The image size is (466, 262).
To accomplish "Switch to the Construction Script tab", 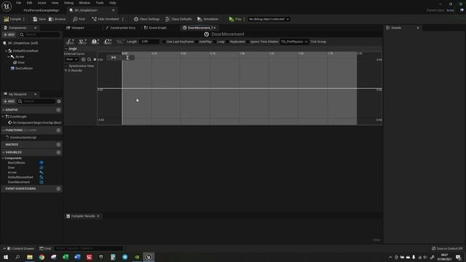I will click(x=120, y=28).
